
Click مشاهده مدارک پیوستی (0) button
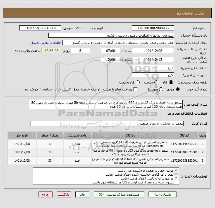119,195
